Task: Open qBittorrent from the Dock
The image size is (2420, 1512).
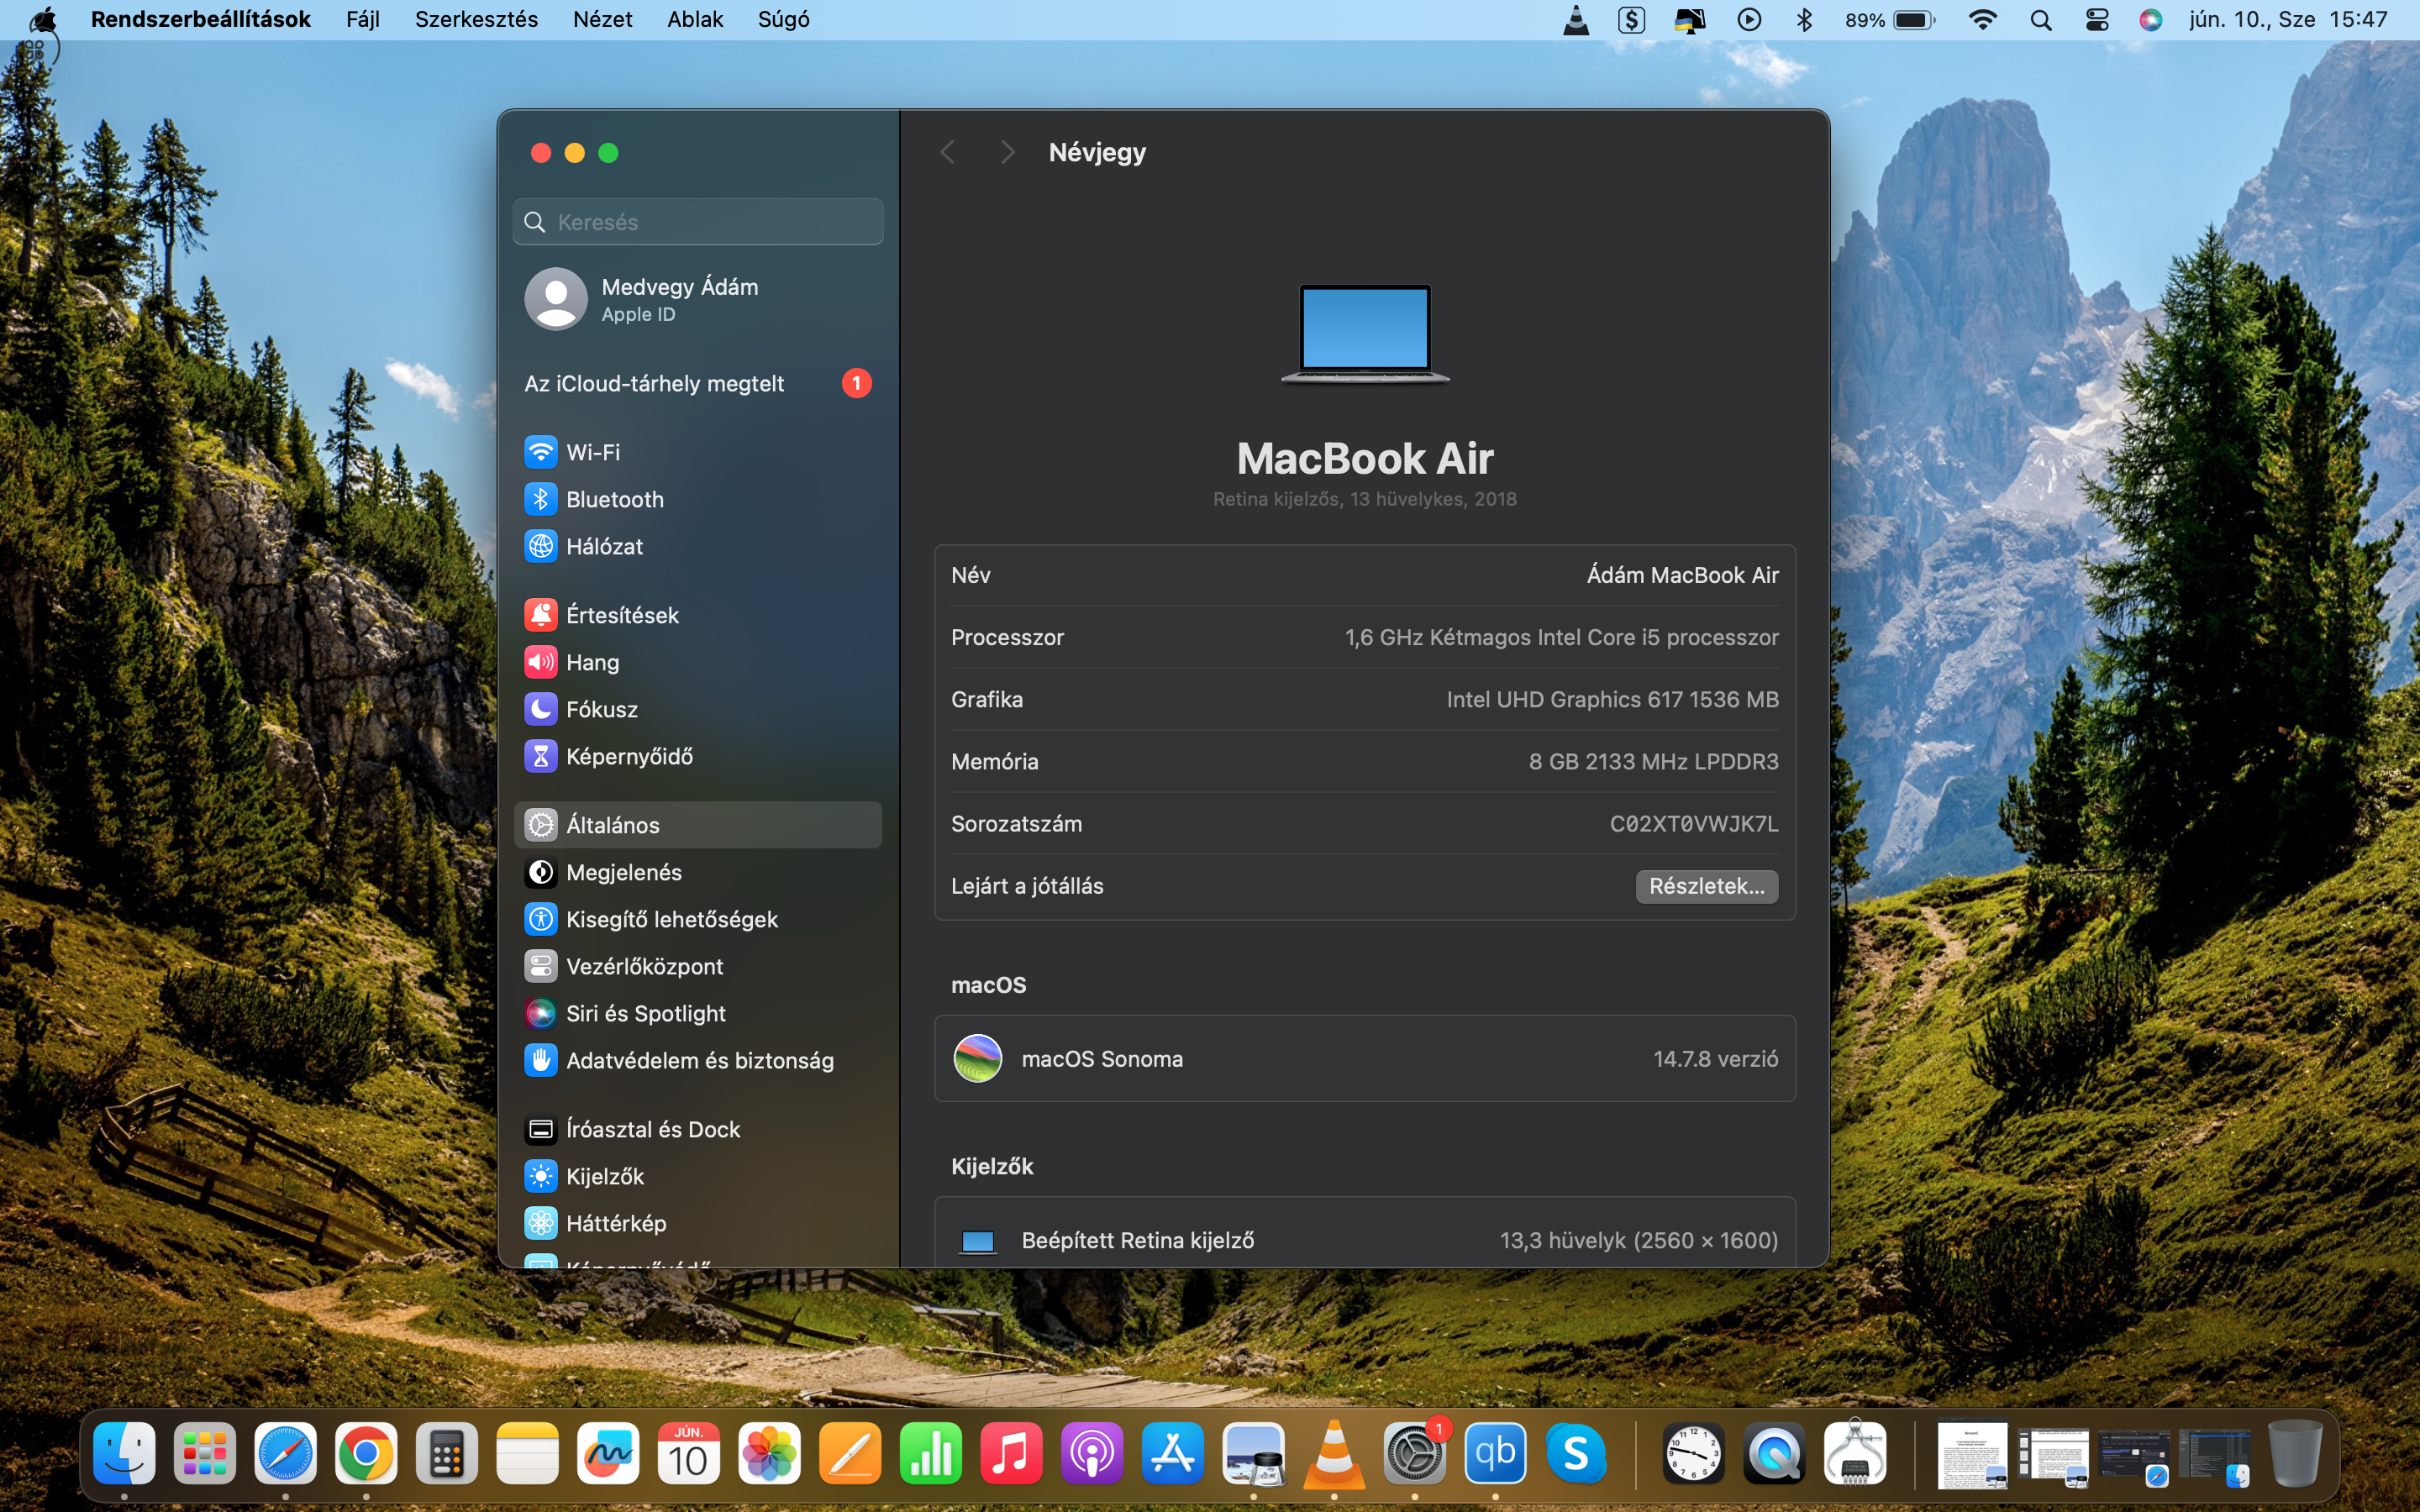Action: pyautogui.click(x=1495, y=1452)
